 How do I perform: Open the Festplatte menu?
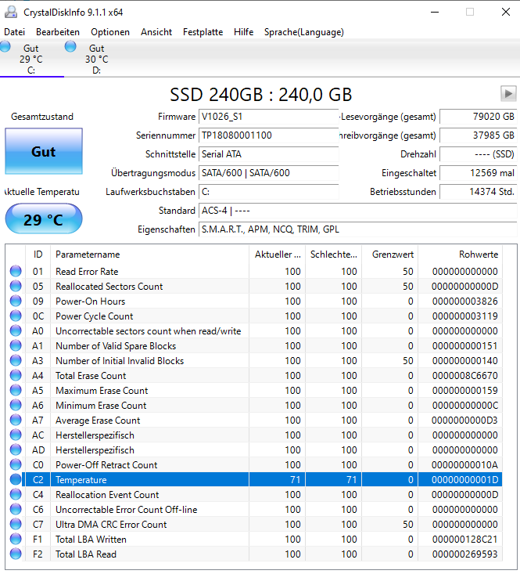[203, 32]
